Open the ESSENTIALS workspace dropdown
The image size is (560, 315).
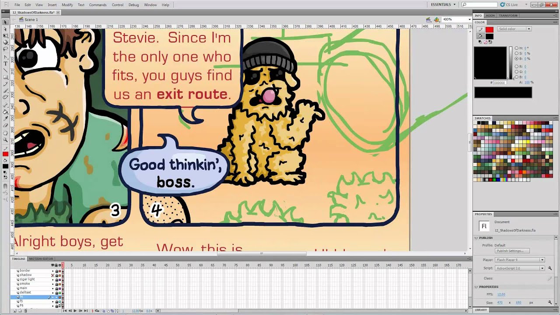(443, 5)
